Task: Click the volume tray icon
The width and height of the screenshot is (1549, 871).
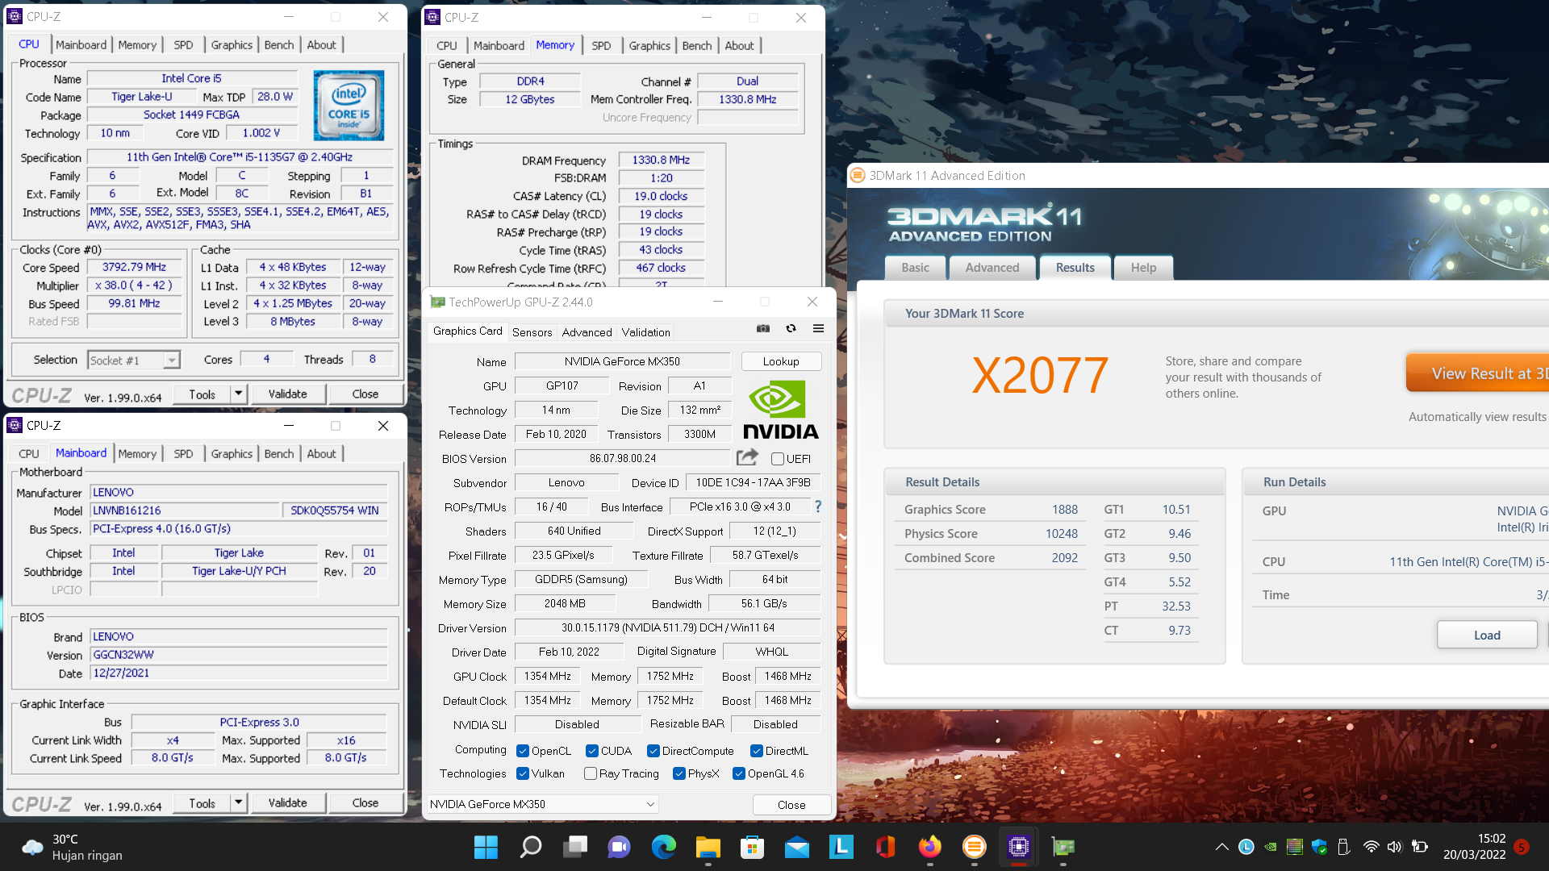Action: tap(1395, 847)
